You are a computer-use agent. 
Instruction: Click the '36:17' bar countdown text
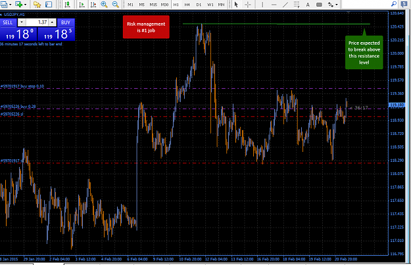point(361,108)
